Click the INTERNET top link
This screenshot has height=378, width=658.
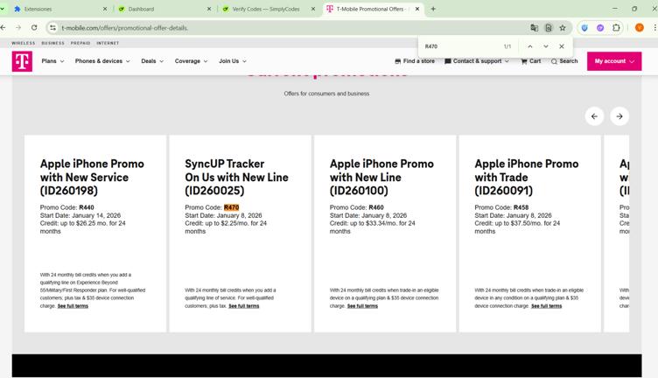108,43
